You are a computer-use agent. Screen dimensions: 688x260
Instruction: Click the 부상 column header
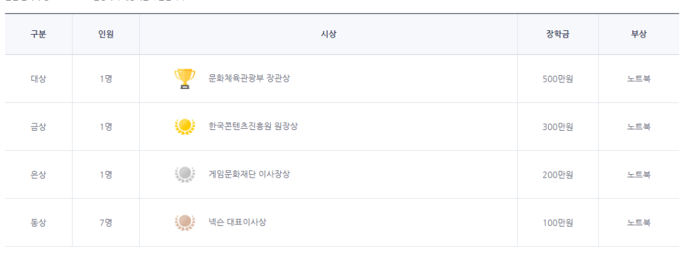pyautogui.click(x=638, y=35)
